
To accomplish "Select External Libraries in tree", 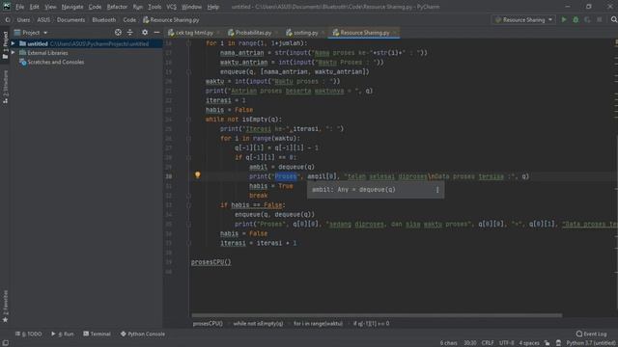I will click(x=43, y=53).
